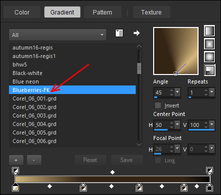
Task: Switch to the Gradient tab
Action: coord(62,12)
